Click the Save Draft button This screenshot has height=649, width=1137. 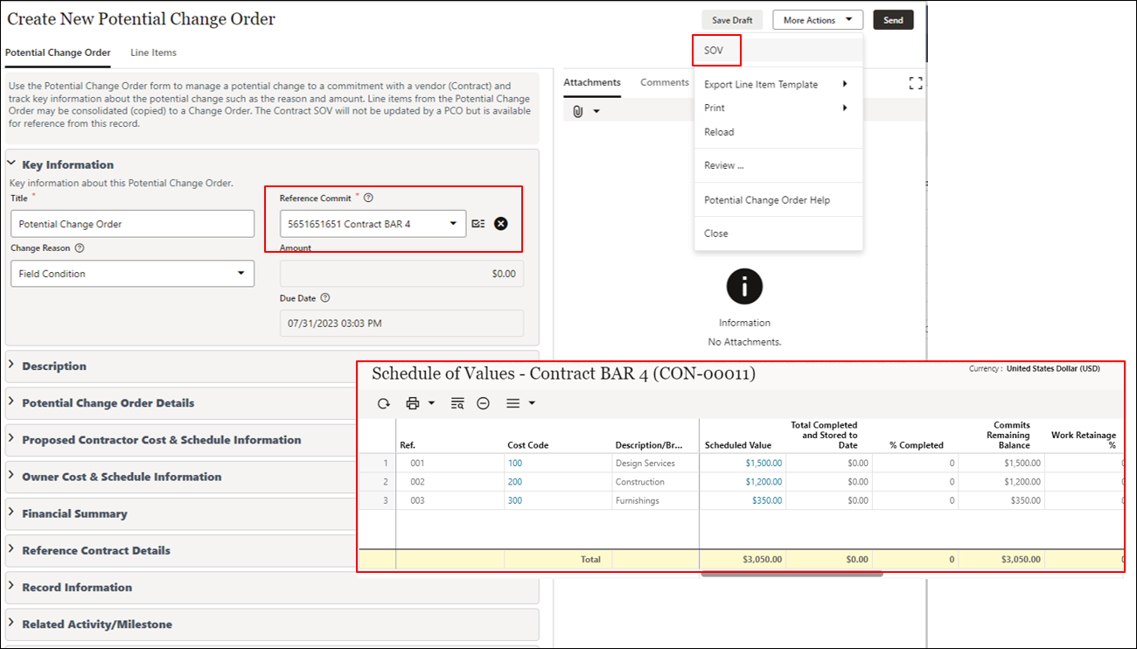[731, 19]
